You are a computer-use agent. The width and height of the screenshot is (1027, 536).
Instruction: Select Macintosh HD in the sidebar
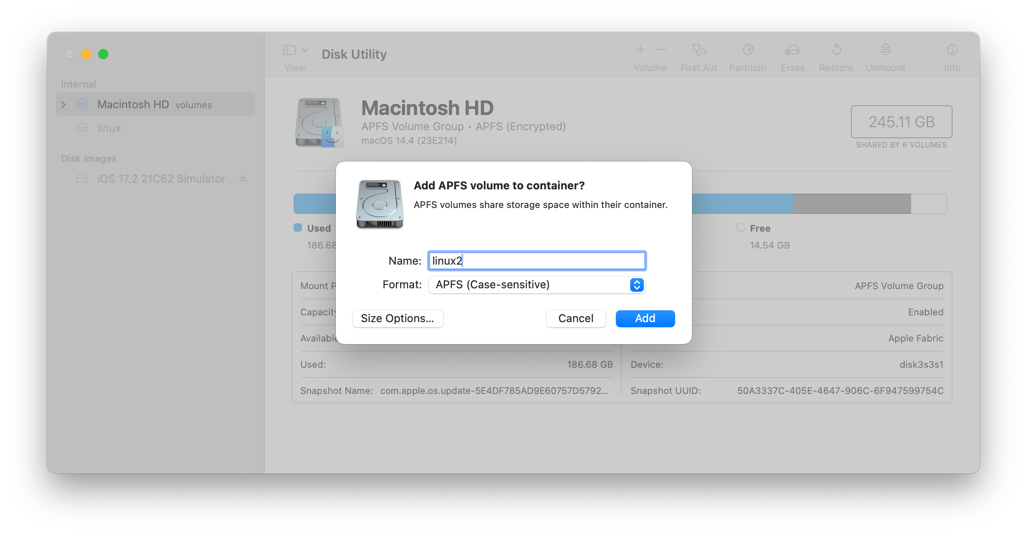(155, 104)
